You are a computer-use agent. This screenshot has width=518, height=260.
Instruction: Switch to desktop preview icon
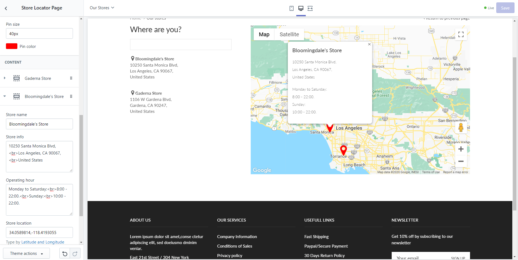[x=301, y=8]
